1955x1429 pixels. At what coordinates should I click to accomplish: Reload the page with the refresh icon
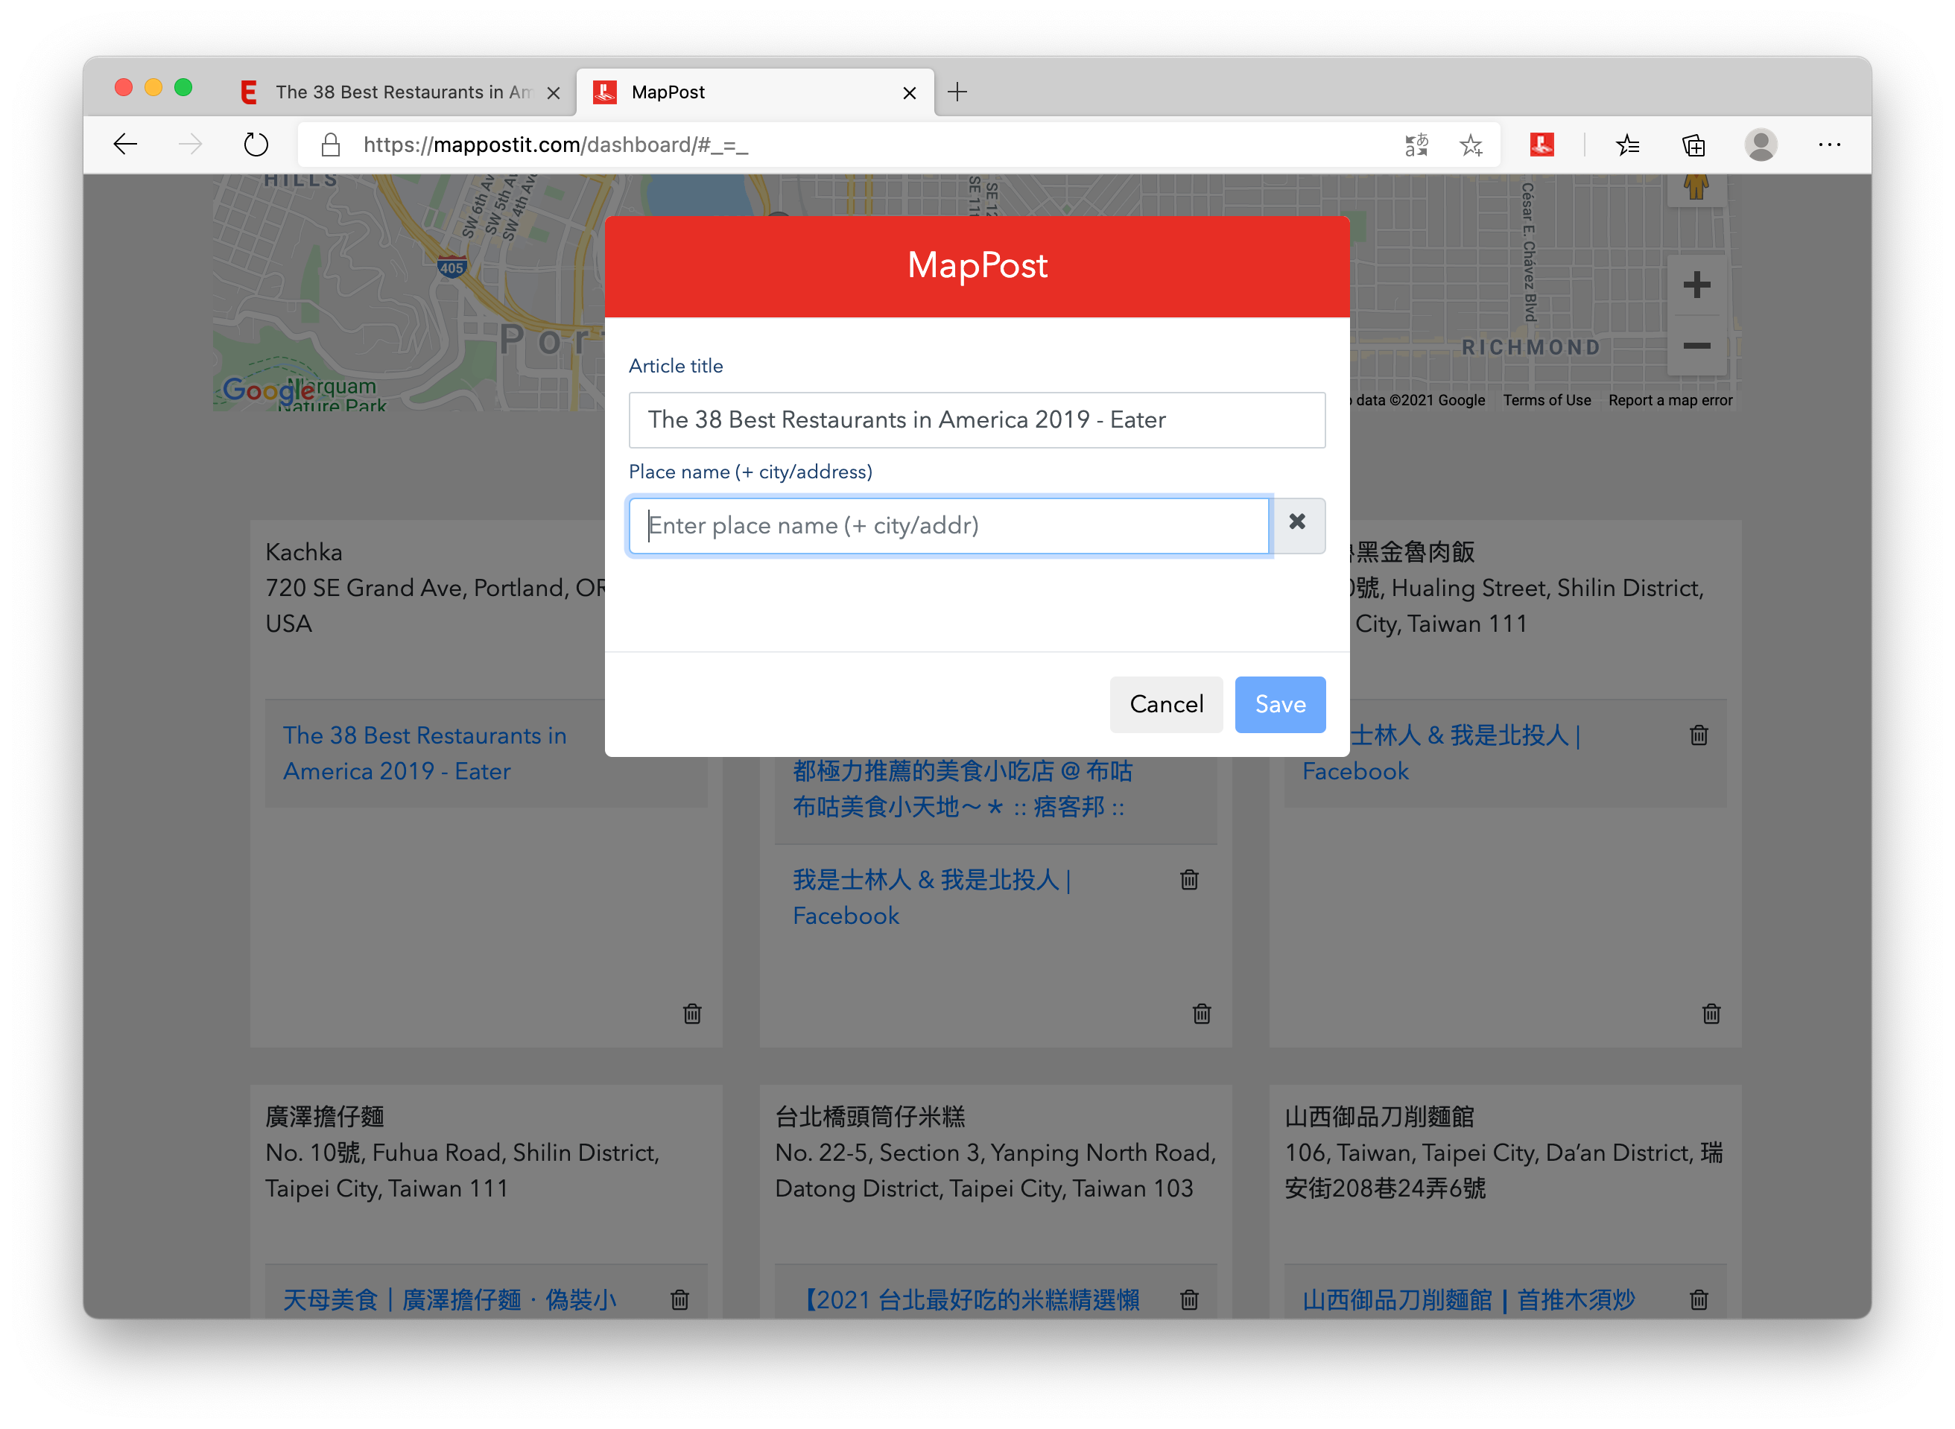click(256, 145)
